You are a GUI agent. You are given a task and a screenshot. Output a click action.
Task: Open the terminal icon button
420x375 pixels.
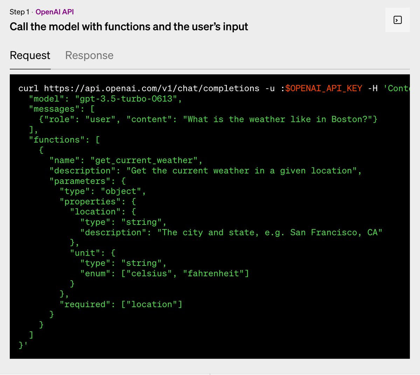[397, 20]
